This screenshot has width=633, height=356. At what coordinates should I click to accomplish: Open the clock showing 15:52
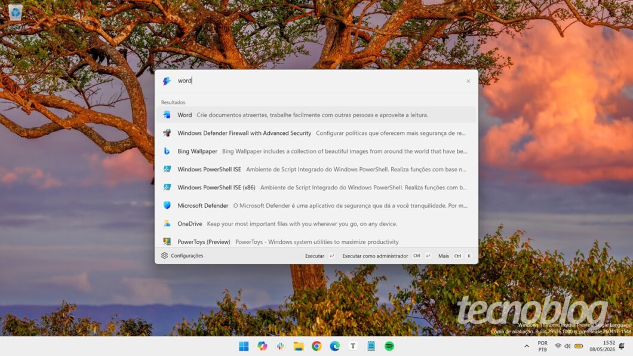coord(602,346)
